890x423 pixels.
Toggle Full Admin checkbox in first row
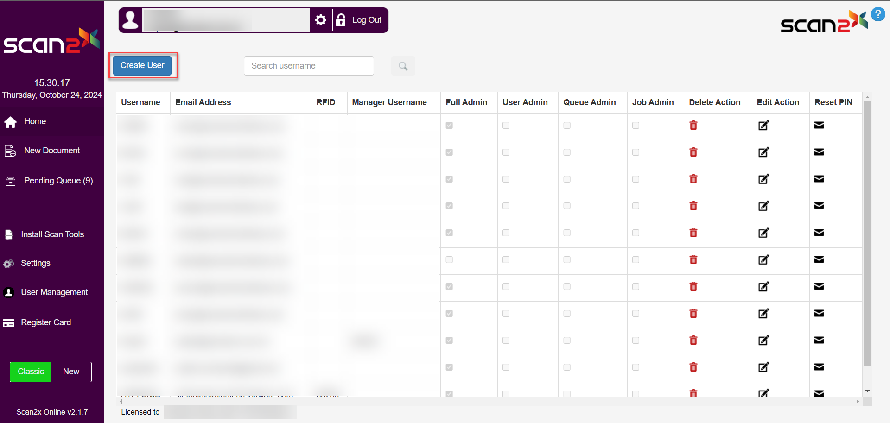pos(449,125)
